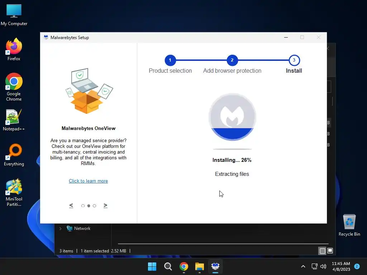
Task: Open the clock showing 11:45 AM
Action: click(341, 266)
